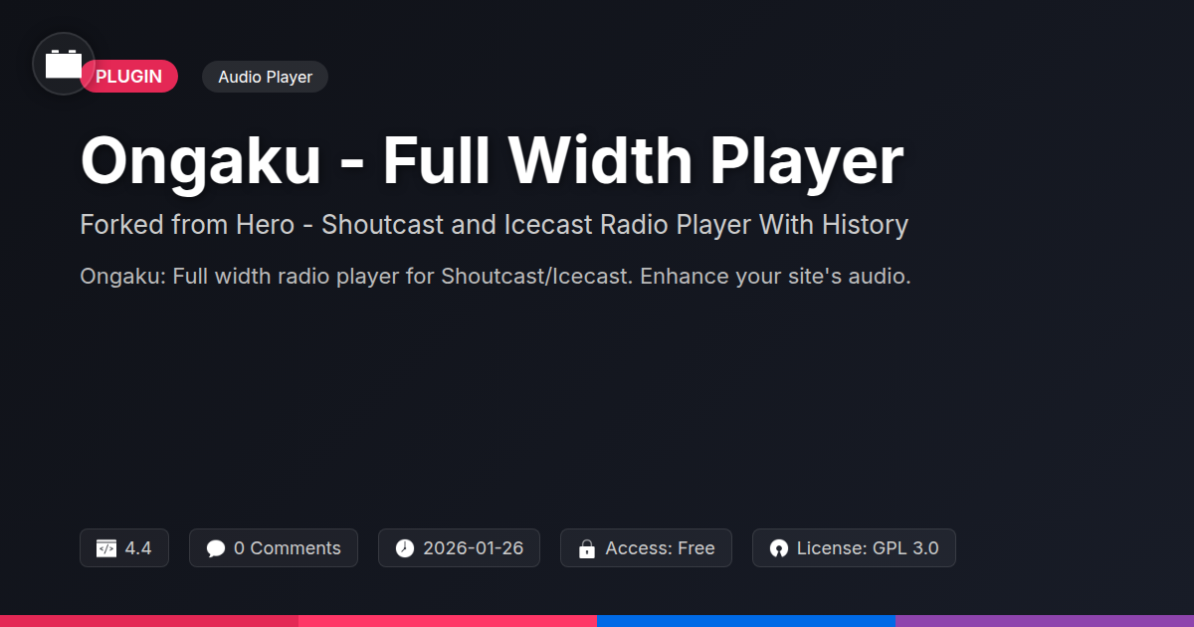1194x627 pixels.
Task: Click the license icon beside GPL 3.0
Action: (779, 548)
